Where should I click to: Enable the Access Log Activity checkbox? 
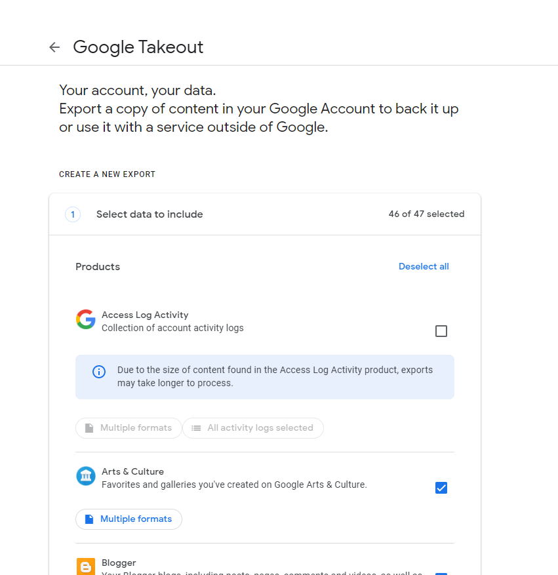[441, 331]
